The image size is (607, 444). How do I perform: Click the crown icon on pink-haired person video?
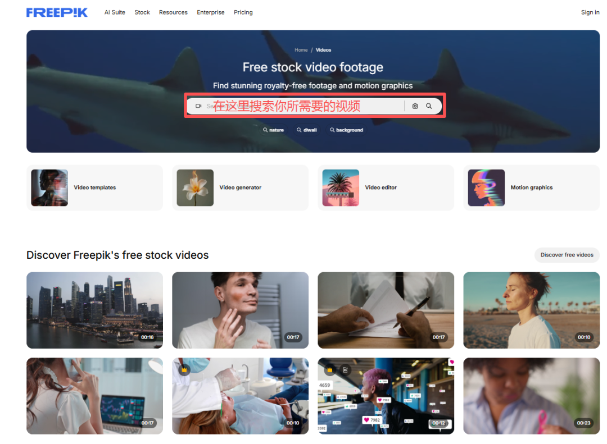tap(330, 370)
